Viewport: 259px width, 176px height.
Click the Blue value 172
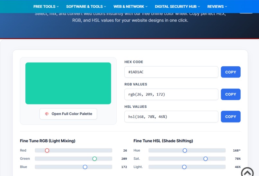[x=124, y=167]
